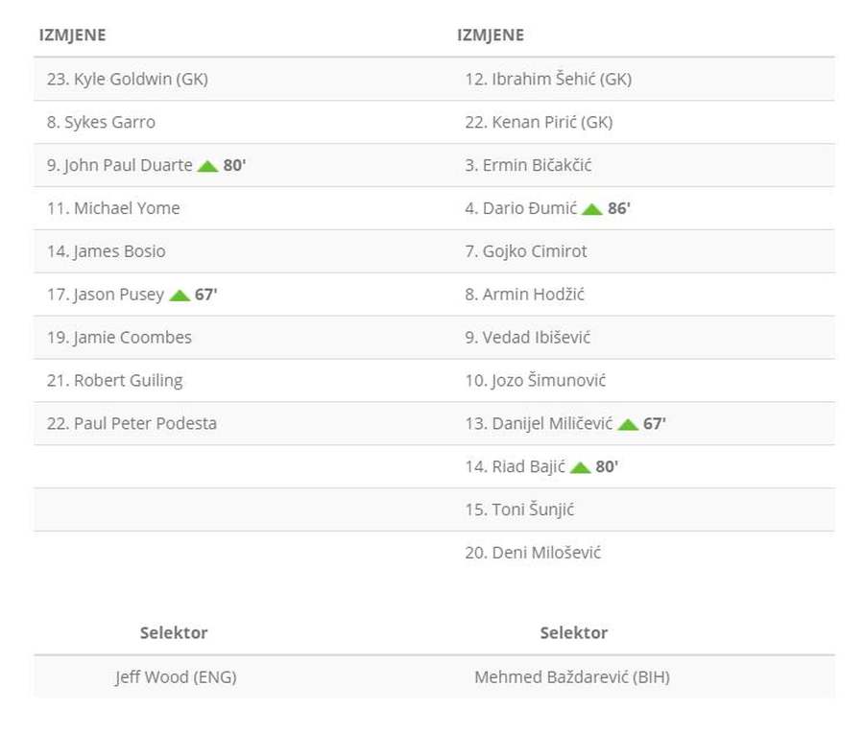Click Paul Peter Podesta's name
Viewport: 864px width, 734px height.
click(x=132, y=423)
